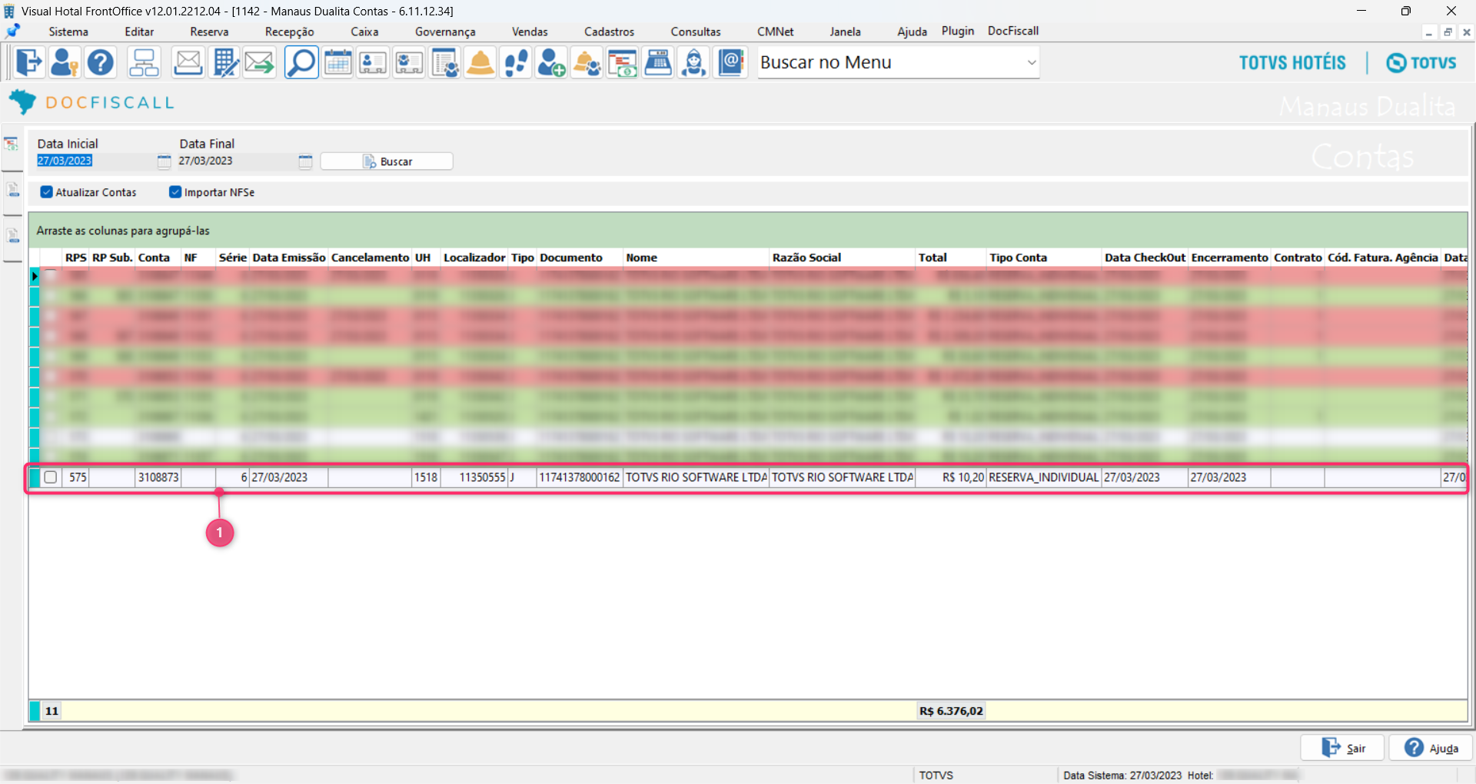Open the Cadastros menu
The image size is (1476, 784).
[609, 32]
